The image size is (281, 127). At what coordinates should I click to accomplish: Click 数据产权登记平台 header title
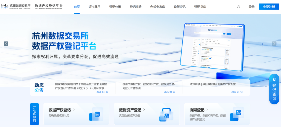(x=48, y=6)
